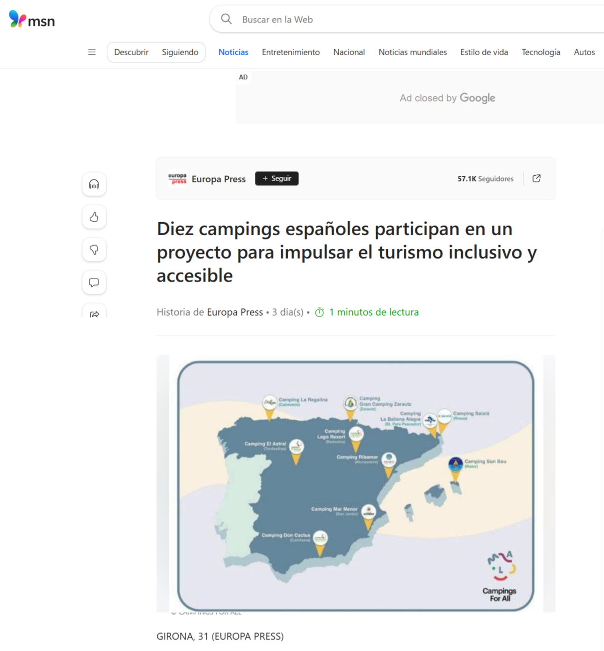Open the Tecnología tab
The width and height of the screenshot is (604, 651).
point(541,52)
